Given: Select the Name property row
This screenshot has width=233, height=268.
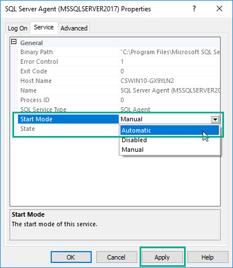Looking at the screenshot, I should pyautogui.click(x=119, y=90).
